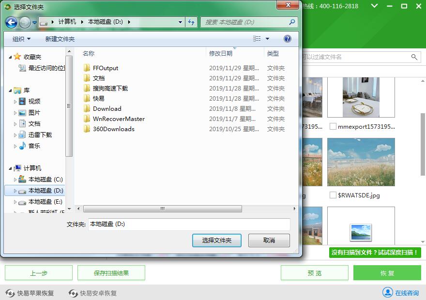Expand the 本地磁盘 (C:) tree node
This screenshot has width=426, height=300.
pos(15,180)
